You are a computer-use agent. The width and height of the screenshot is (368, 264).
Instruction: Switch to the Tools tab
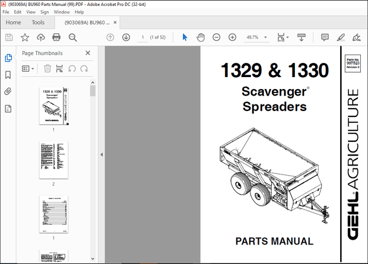[x=38, y=23]
